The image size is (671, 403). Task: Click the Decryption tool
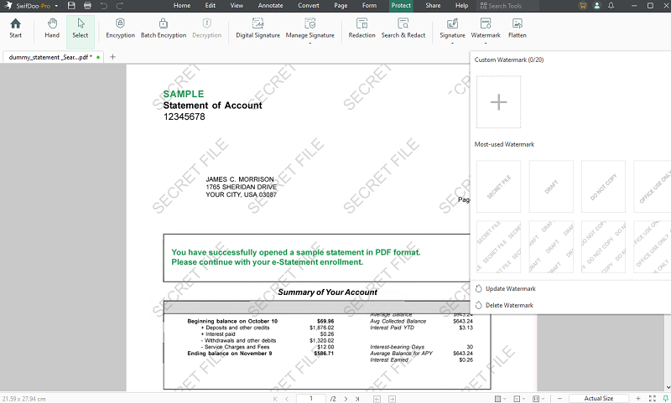206,28
